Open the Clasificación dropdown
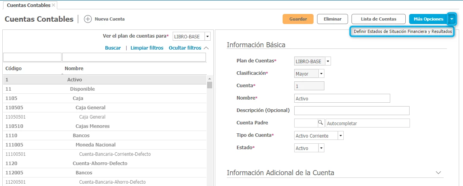The height and width of the screenshot is (186, 463). tap(321, 74)
